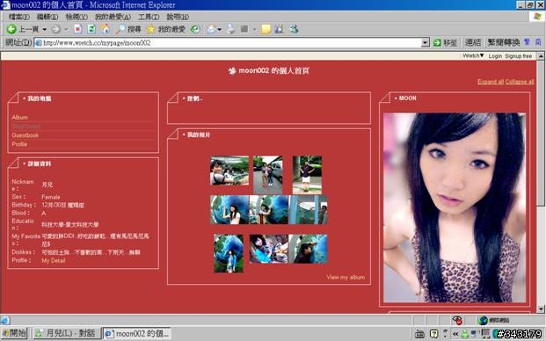Screen dimensions: 546x341
Task: Click the 移至 Go button
Action: [x=445, y=43]
